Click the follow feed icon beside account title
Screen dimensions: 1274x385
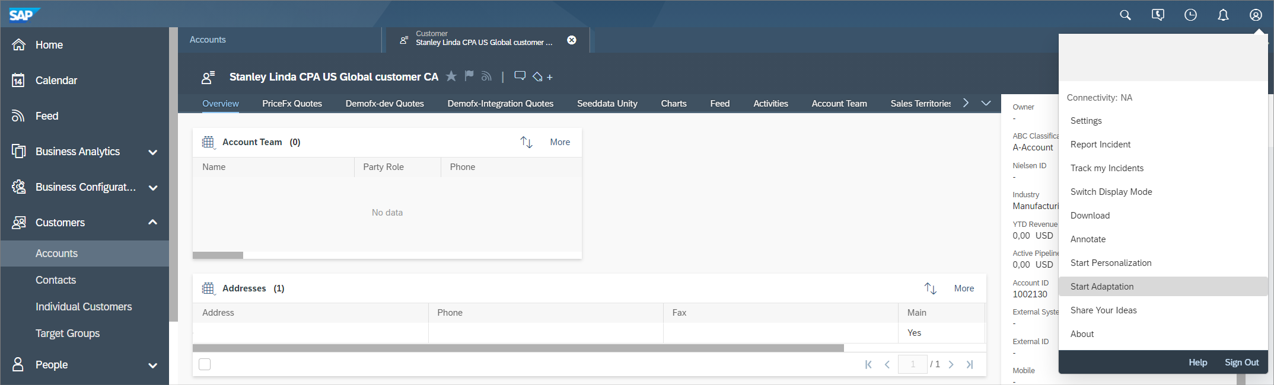(486, 76)
